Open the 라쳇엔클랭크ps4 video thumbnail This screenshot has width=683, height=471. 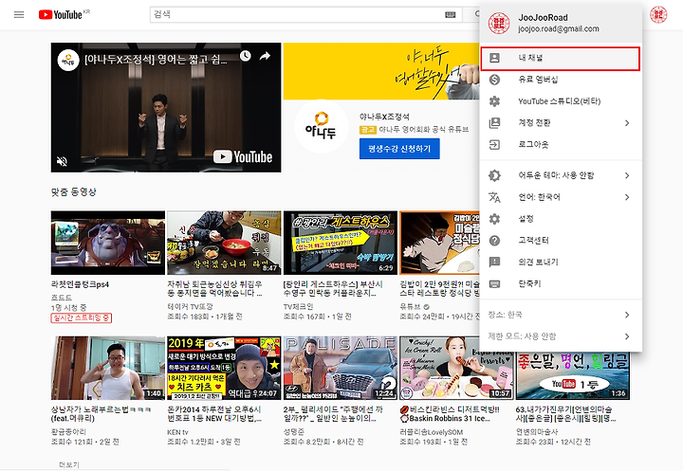pyautogui.click(x=108, y=243)
